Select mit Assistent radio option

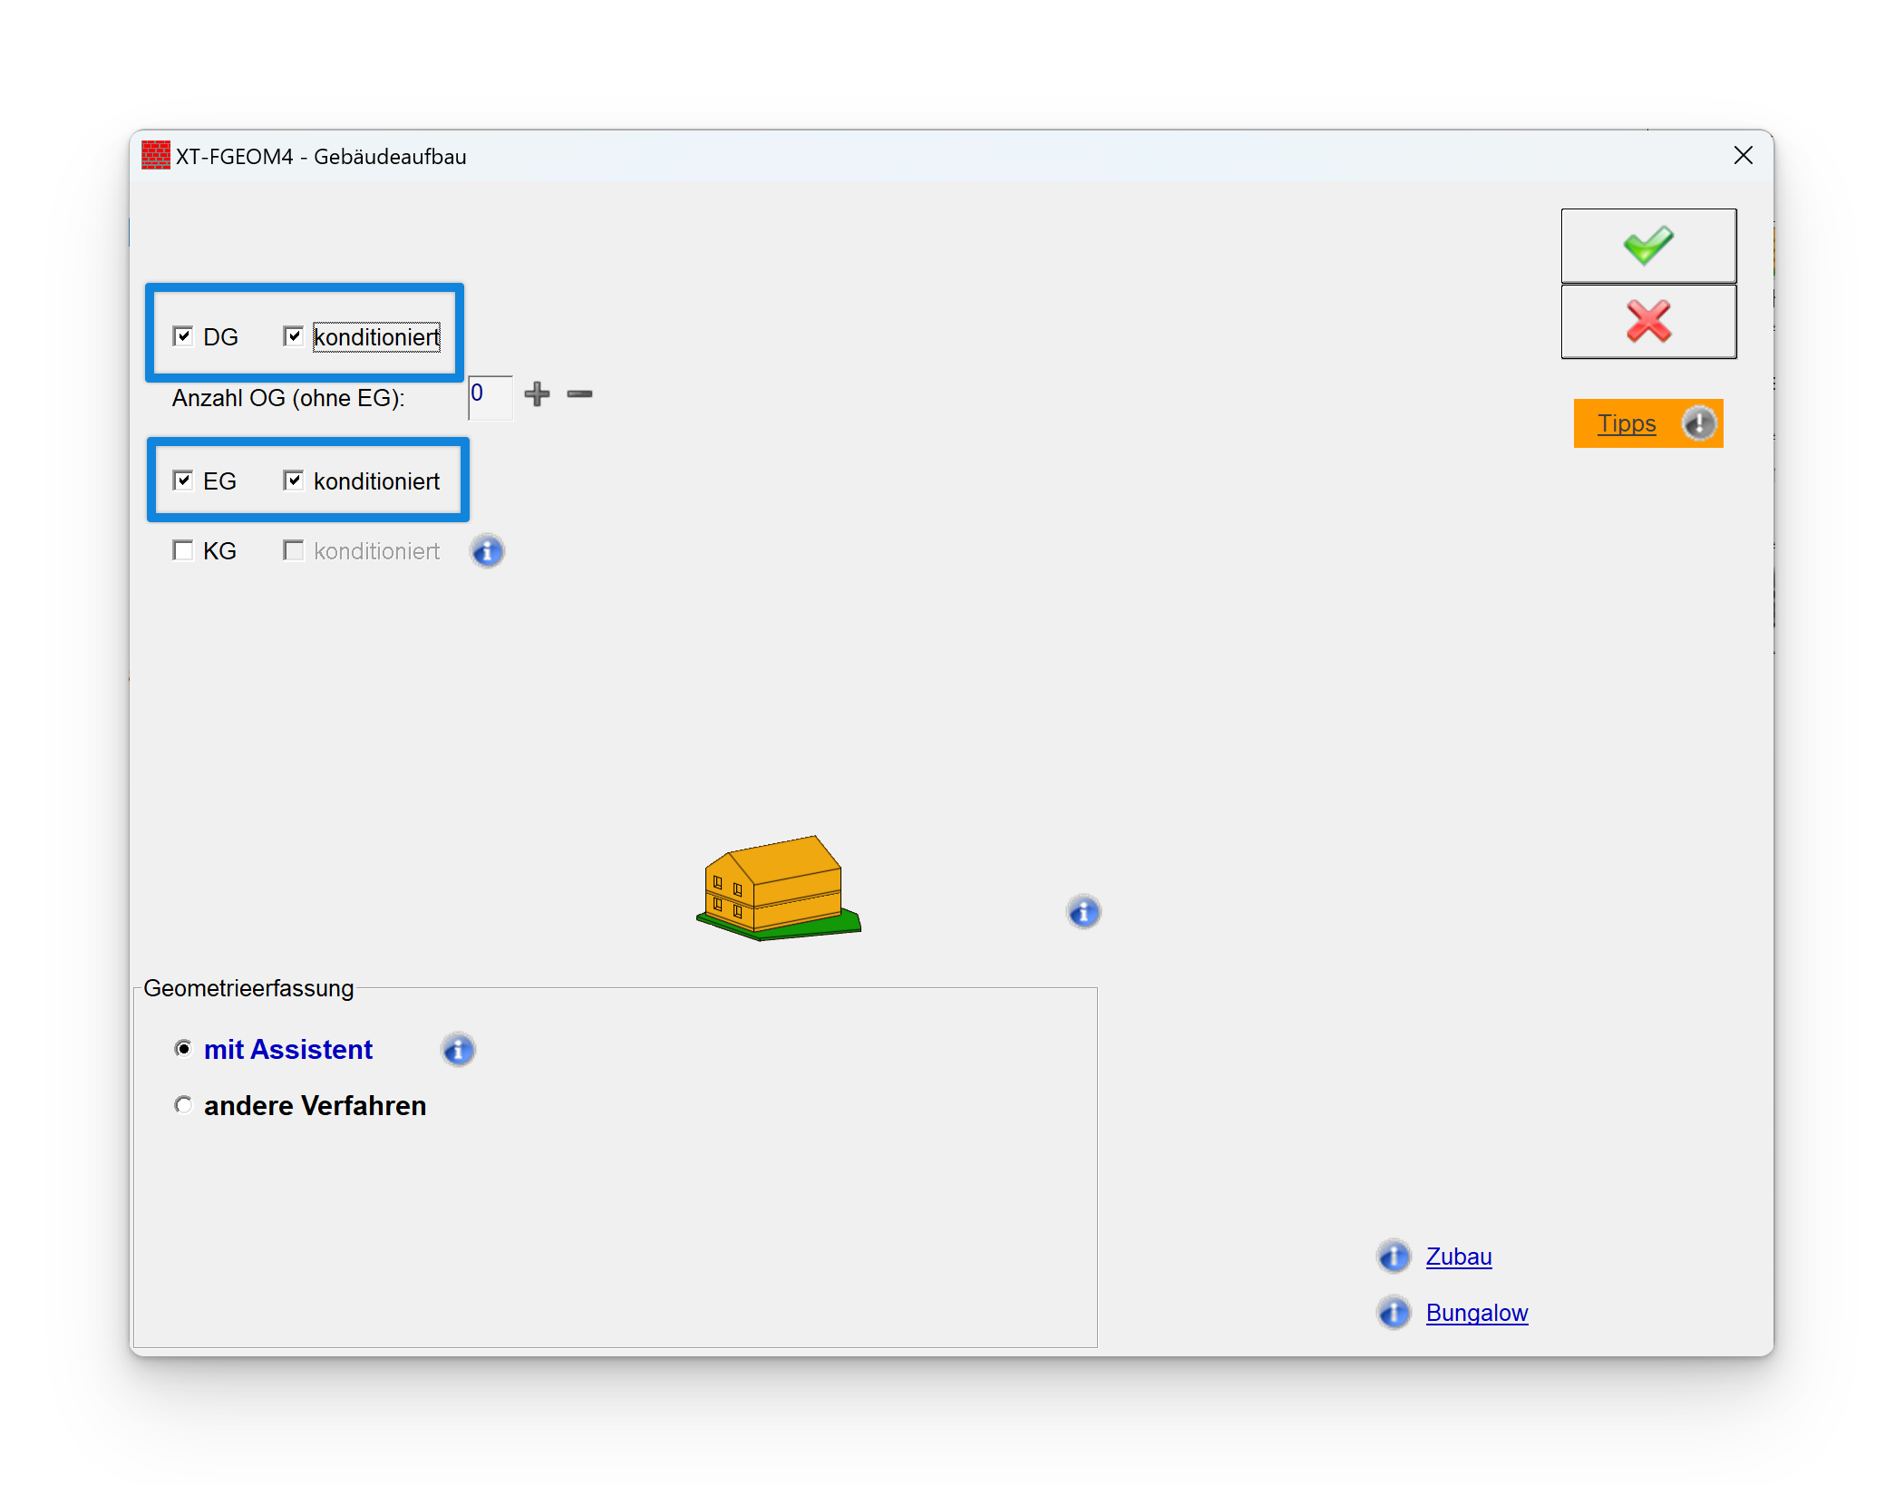183,1049
